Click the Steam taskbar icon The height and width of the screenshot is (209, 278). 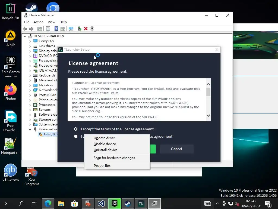[x=128, y=204]
